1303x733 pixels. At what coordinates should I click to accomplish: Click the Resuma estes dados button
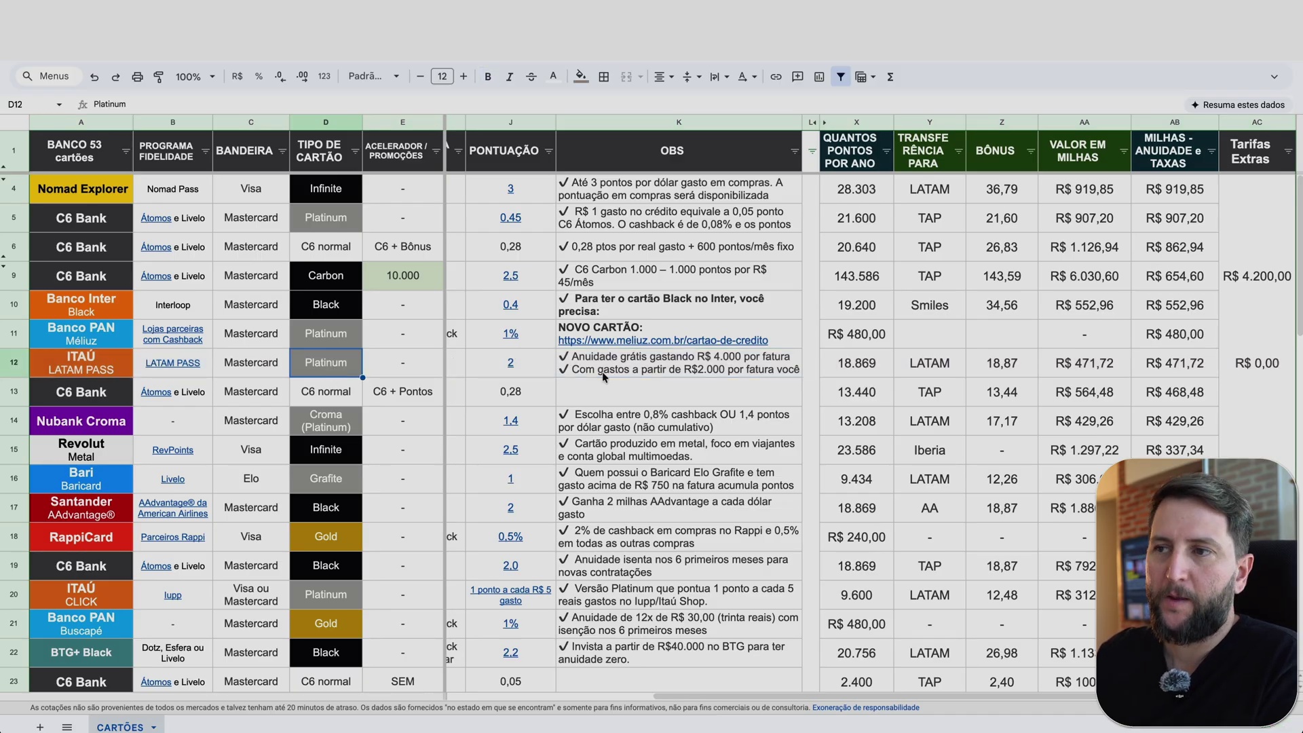[x=1239, y=105]
